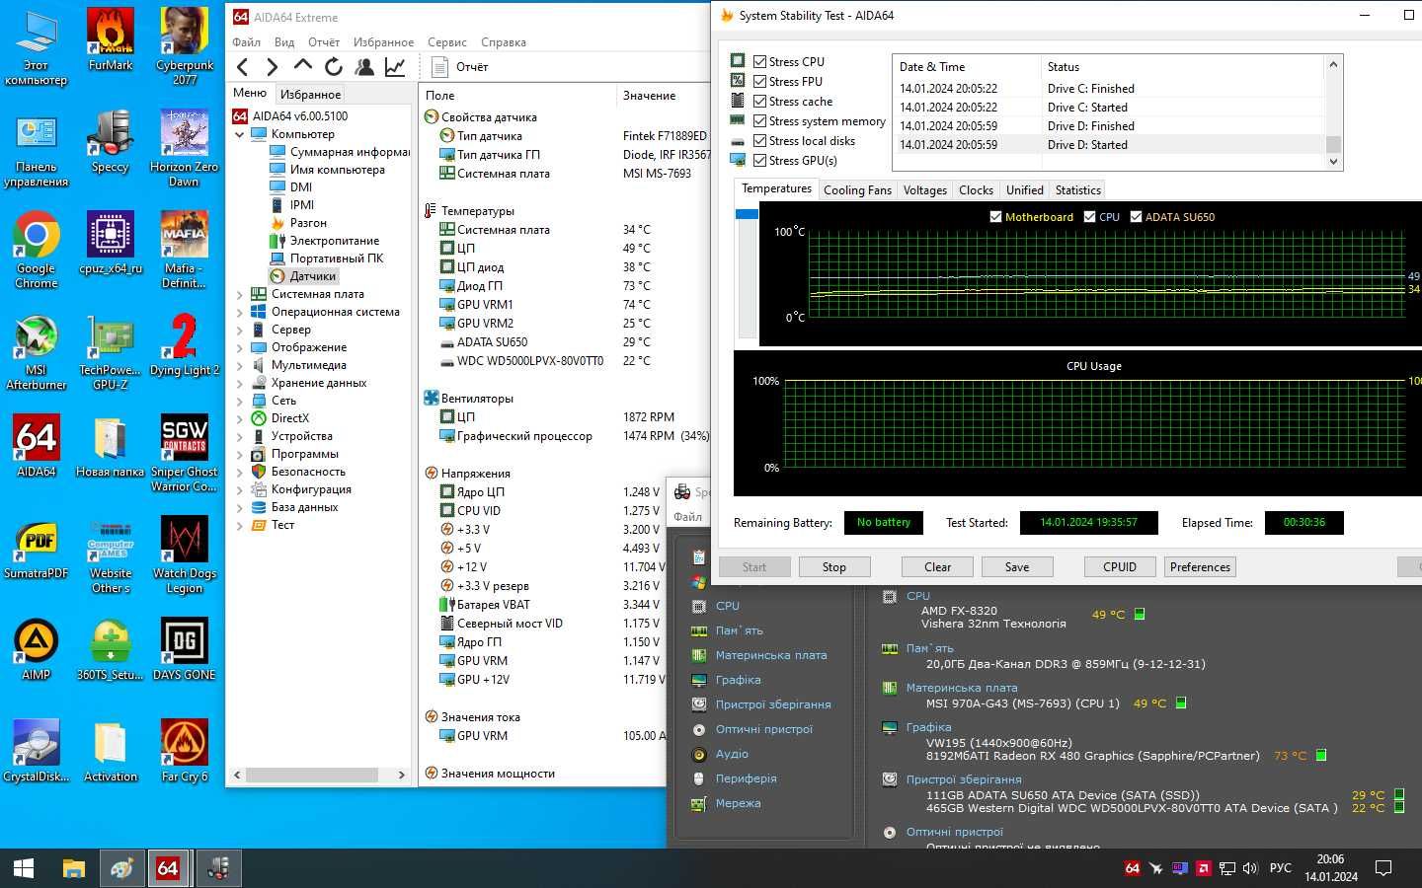Toggle Stress GPU(s) checkbox

[x=759, y=160]
